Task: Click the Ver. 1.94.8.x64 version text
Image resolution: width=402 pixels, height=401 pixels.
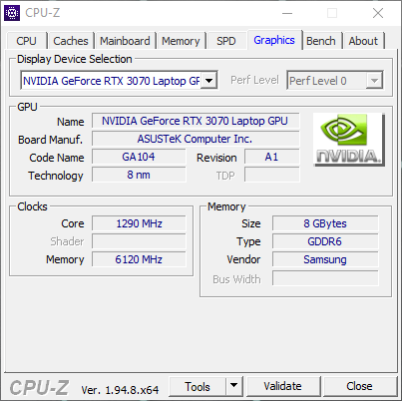Action: (x=120, y=390)
